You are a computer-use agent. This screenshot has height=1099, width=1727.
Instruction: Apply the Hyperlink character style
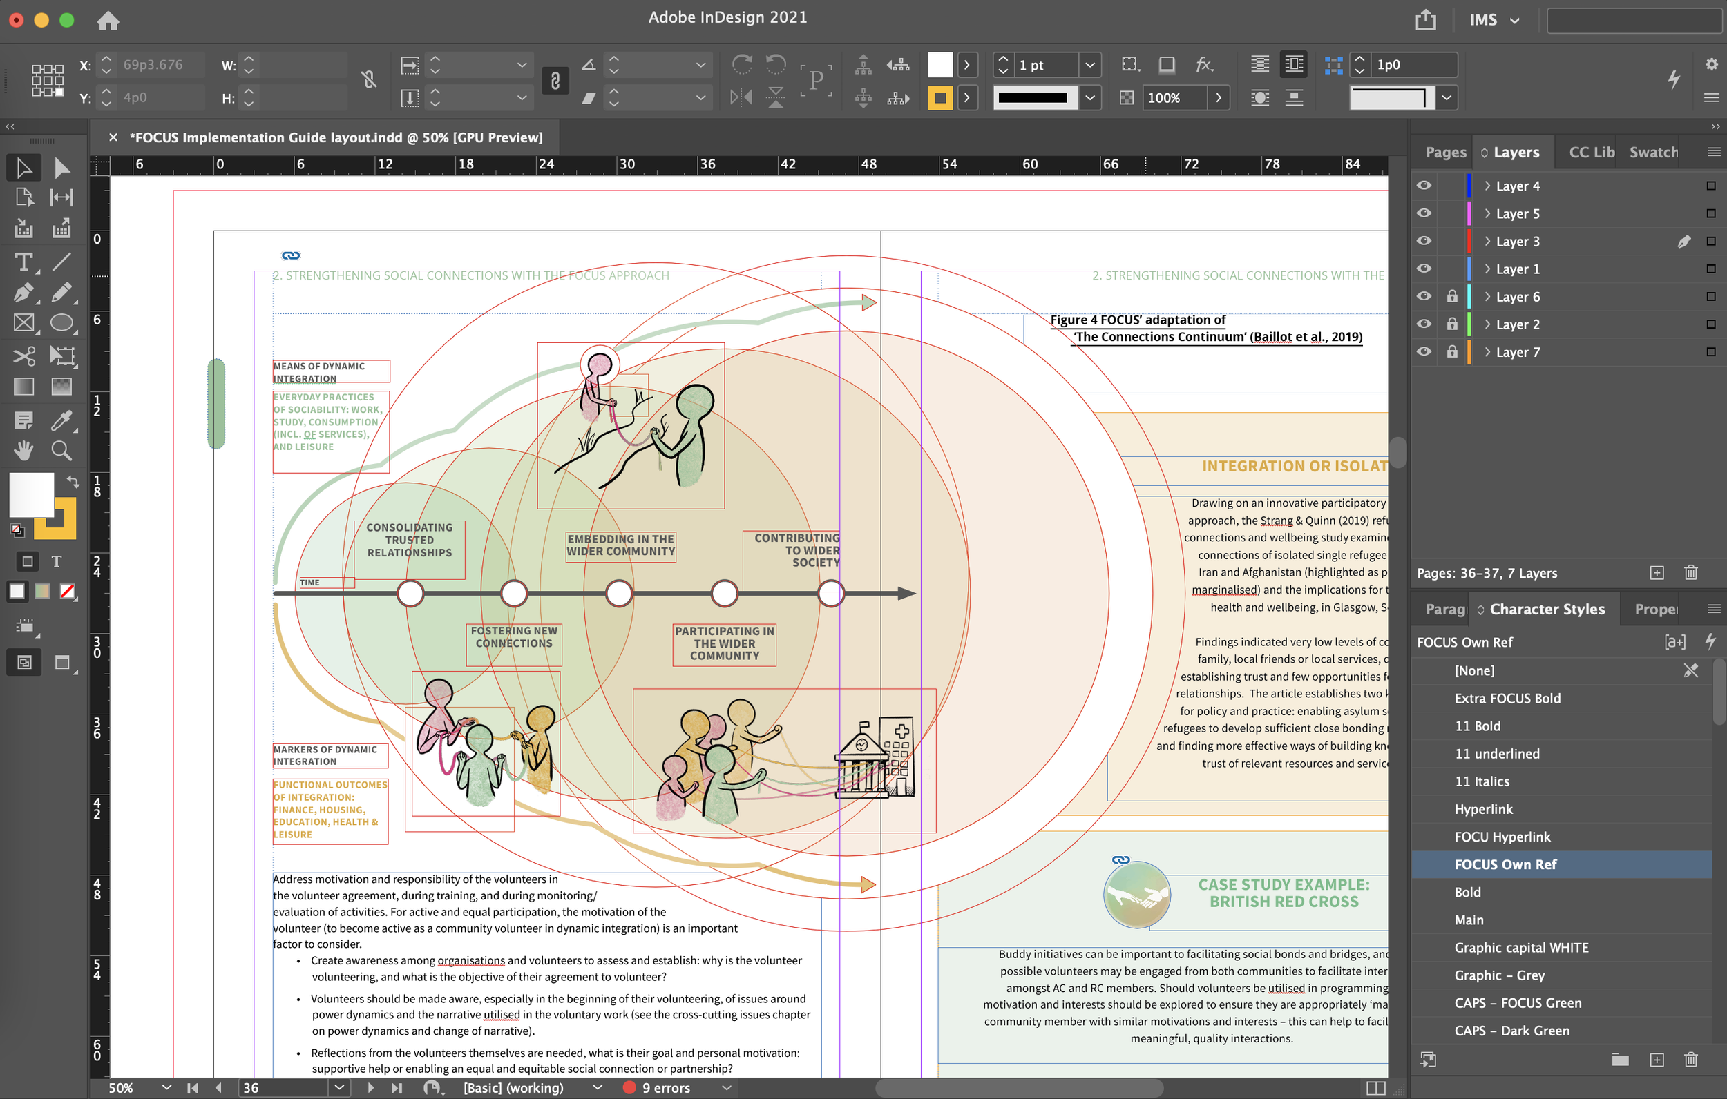[x=1483, y=809]
